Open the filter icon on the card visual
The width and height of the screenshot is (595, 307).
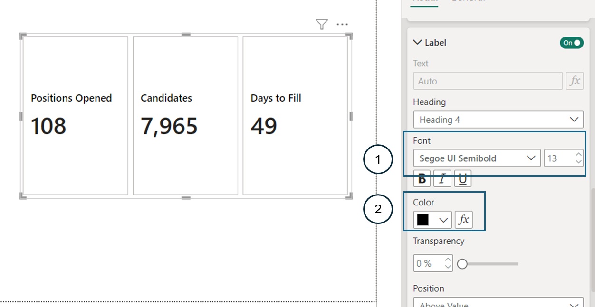pyautogui.click(x=322, y=24)
